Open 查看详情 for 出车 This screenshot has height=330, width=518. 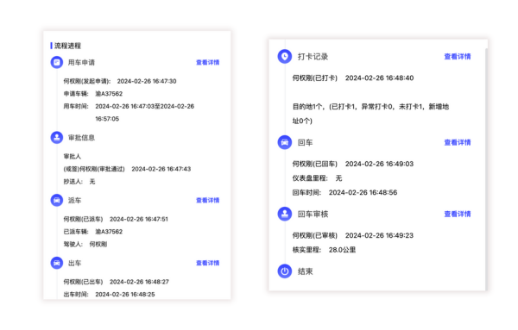208,263
